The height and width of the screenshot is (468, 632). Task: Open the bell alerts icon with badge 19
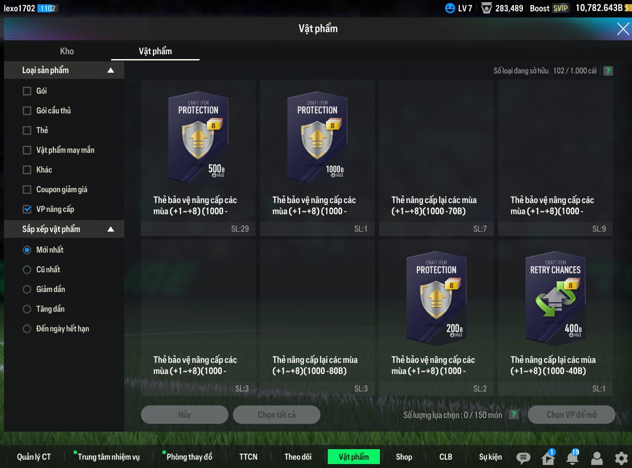click(572, 457)
